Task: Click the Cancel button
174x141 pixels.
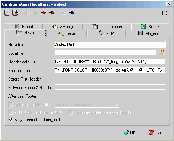Action: coord(158,132)
